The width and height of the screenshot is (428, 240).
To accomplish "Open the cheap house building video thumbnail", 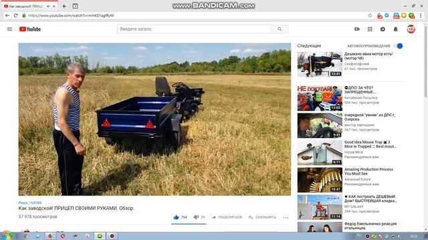I will click(x=320, y=207).
